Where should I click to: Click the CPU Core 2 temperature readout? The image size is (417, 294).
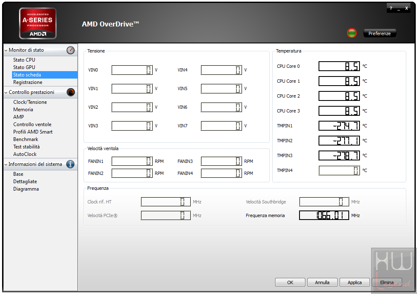pos(339,96)
